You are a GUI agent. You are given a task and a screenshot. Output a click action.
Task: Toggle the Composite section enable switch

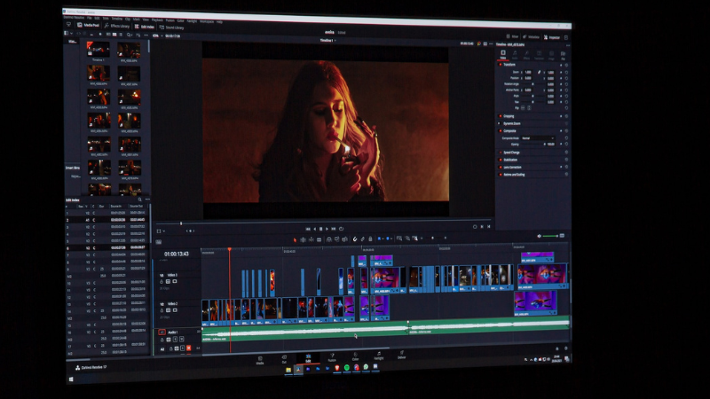click(501, 130)
